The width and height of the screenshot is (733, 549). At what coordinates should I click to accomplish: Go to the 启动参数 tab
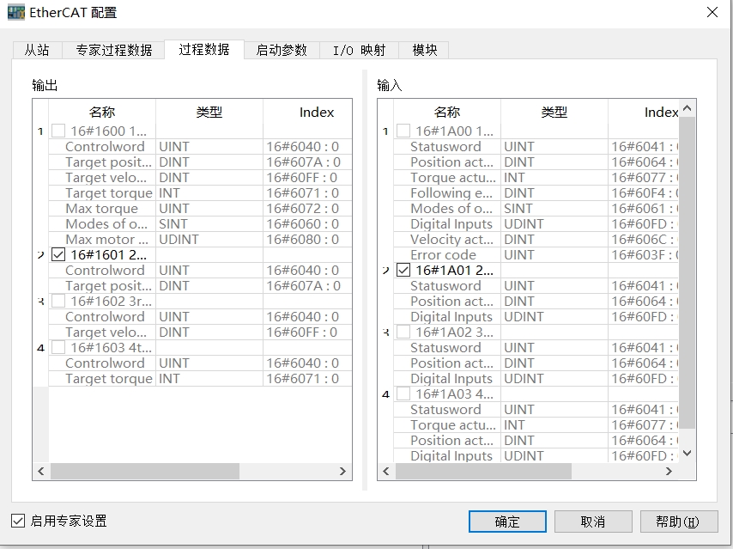click(x=282, y=50)
